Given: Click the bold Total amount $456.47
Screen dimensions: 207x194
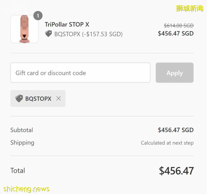Looking at the screenshot, I should click(176, 171).
